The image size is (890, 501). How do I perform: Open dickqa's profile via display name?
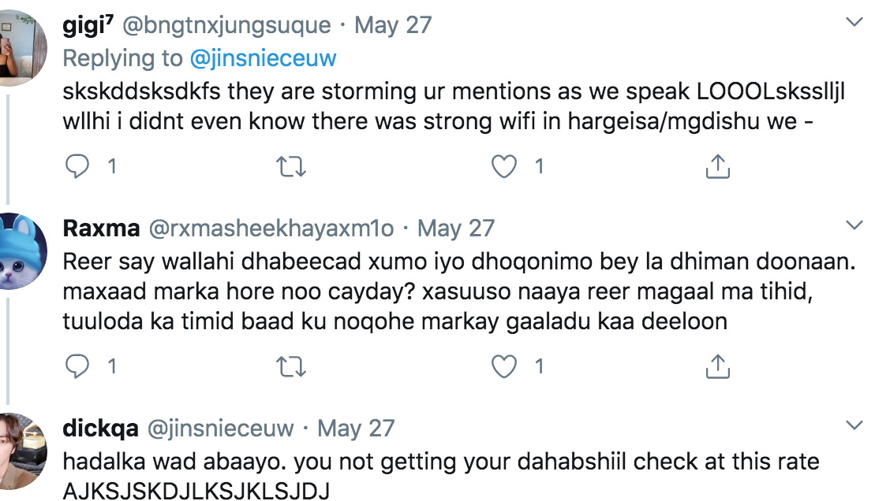[100, 429]
